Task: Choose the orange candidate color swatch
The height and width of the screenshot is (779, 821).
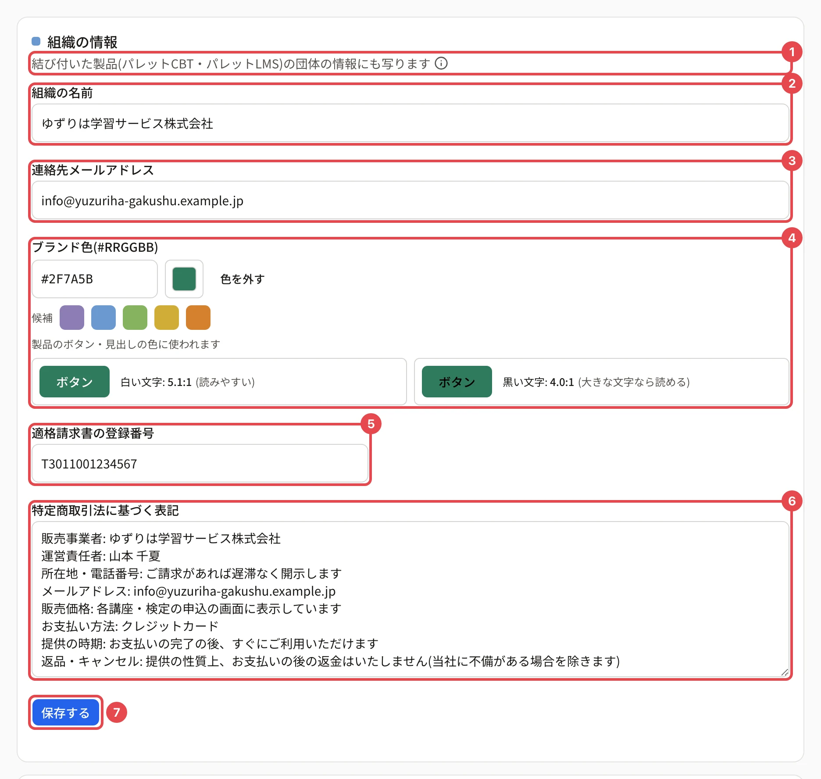Action: coord(198,318)
